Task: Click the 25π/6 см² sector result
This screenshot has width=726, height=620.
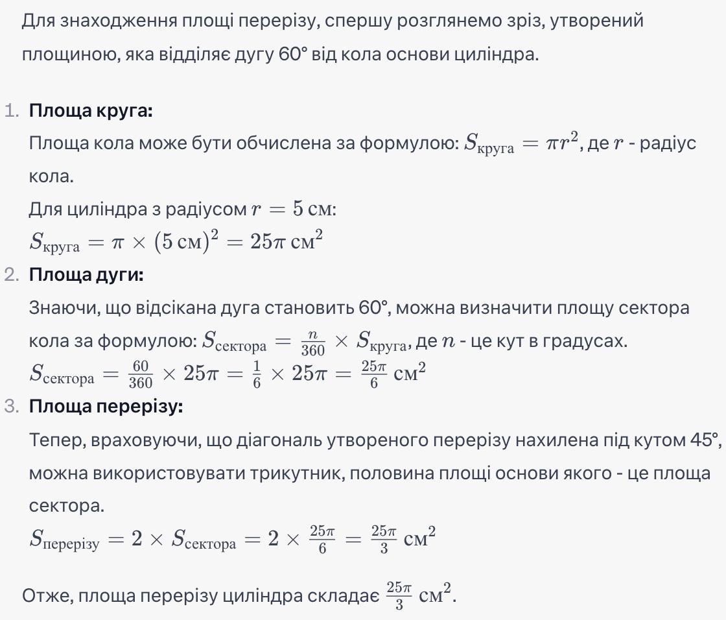Action: [x=393, y=374]
